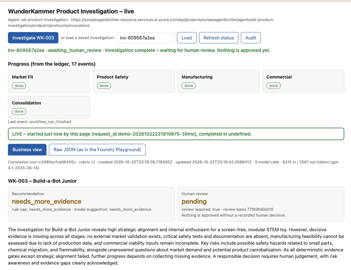This screenshot has height=270, width=351.
Task: Click the or load a saved investigation label
Action: tap(88, 38)
